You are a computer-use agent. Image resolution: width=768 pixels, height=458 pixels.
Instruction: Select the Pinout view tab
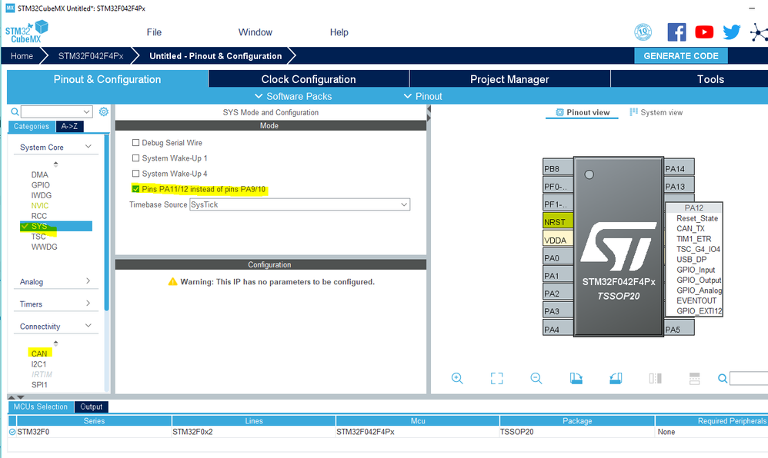(583, 112)
